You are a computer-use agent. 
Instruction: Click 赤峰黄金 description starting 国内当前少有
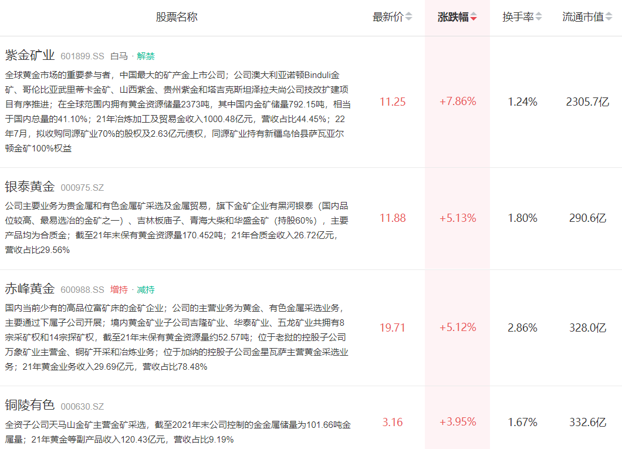177,337
